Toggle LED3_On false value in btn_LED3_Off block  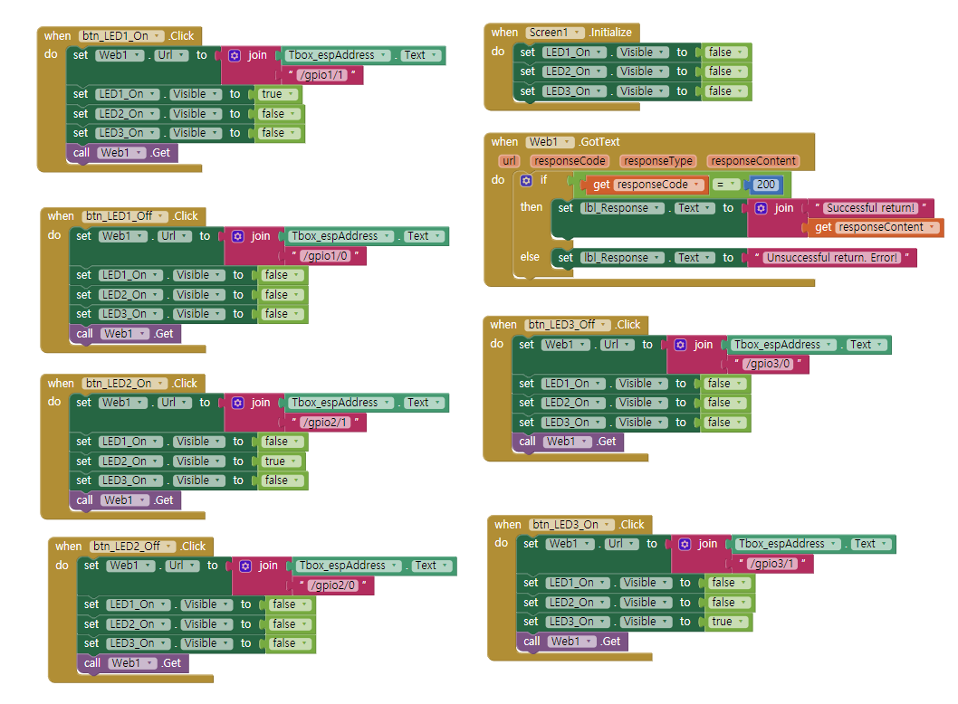[724, 423]
